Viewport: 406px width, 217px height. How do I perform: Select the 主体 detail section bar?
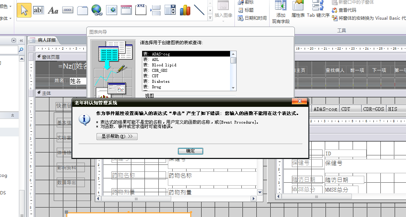[x=61, y=93]
